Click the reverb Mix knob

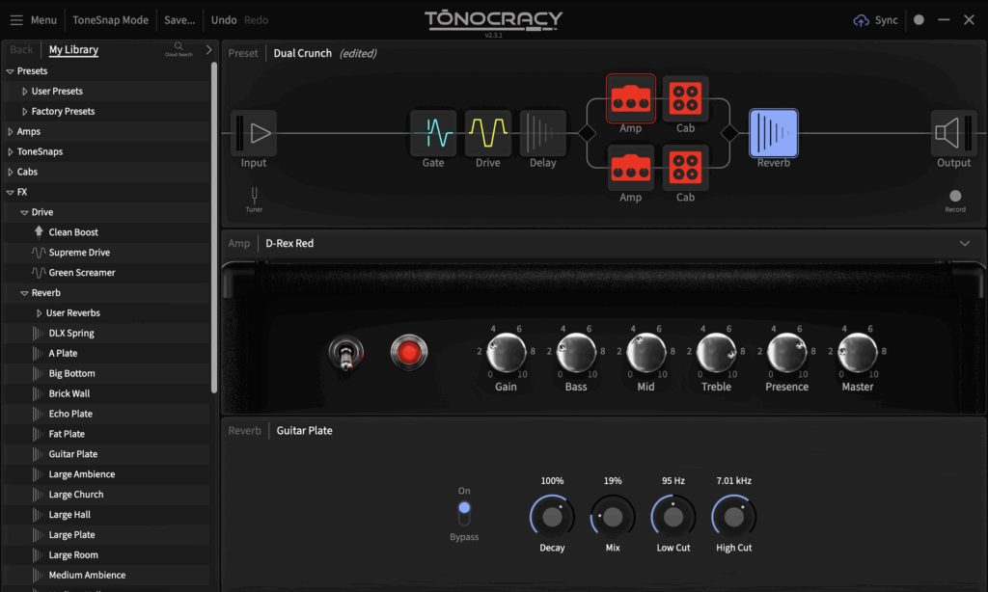pos(613,517)
